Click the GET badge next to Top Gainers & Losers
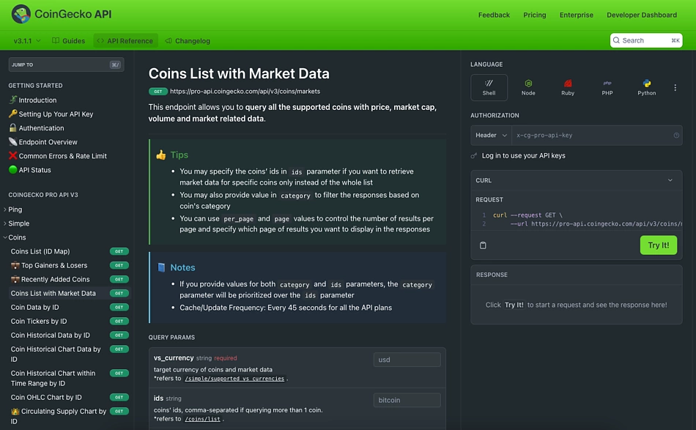Image resolution: width=696 pixels, height=430 pixels. click(x=119, y=265)
